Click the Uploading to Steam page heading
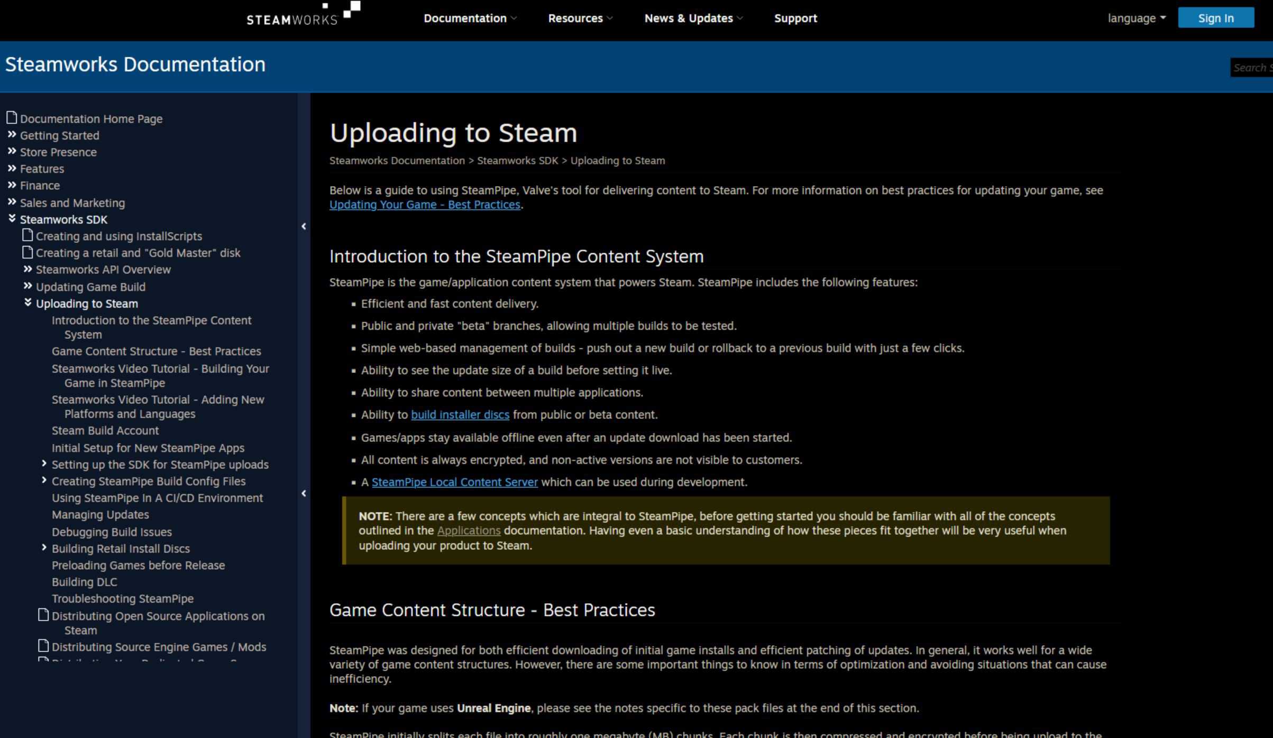Screen dimensions: 1273x738 [x=453, y=133]
